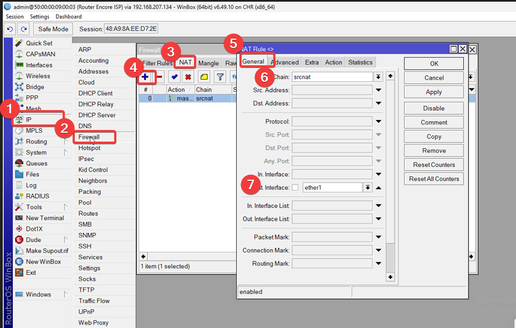Image resolution: width=516 pixels, height=328 pixels.
Task: Click the funnel filter icon
Action: tap(220, 77)
